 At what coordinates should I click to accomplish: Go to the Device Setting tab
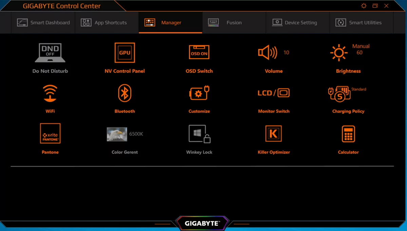[x=298, y=23]
